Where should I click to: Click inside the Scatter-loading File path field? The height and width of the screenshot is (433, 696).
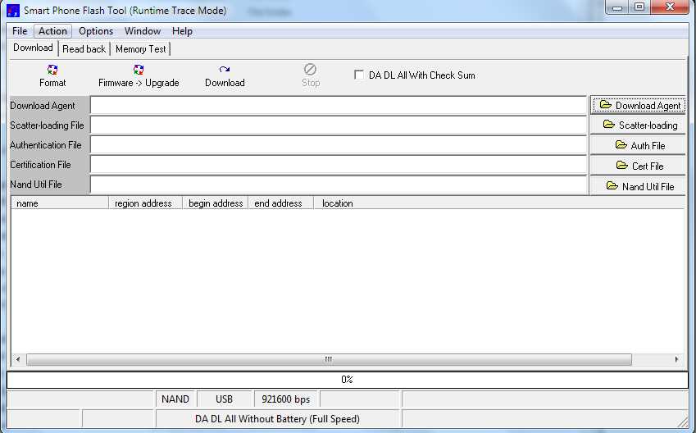point(339,125)
